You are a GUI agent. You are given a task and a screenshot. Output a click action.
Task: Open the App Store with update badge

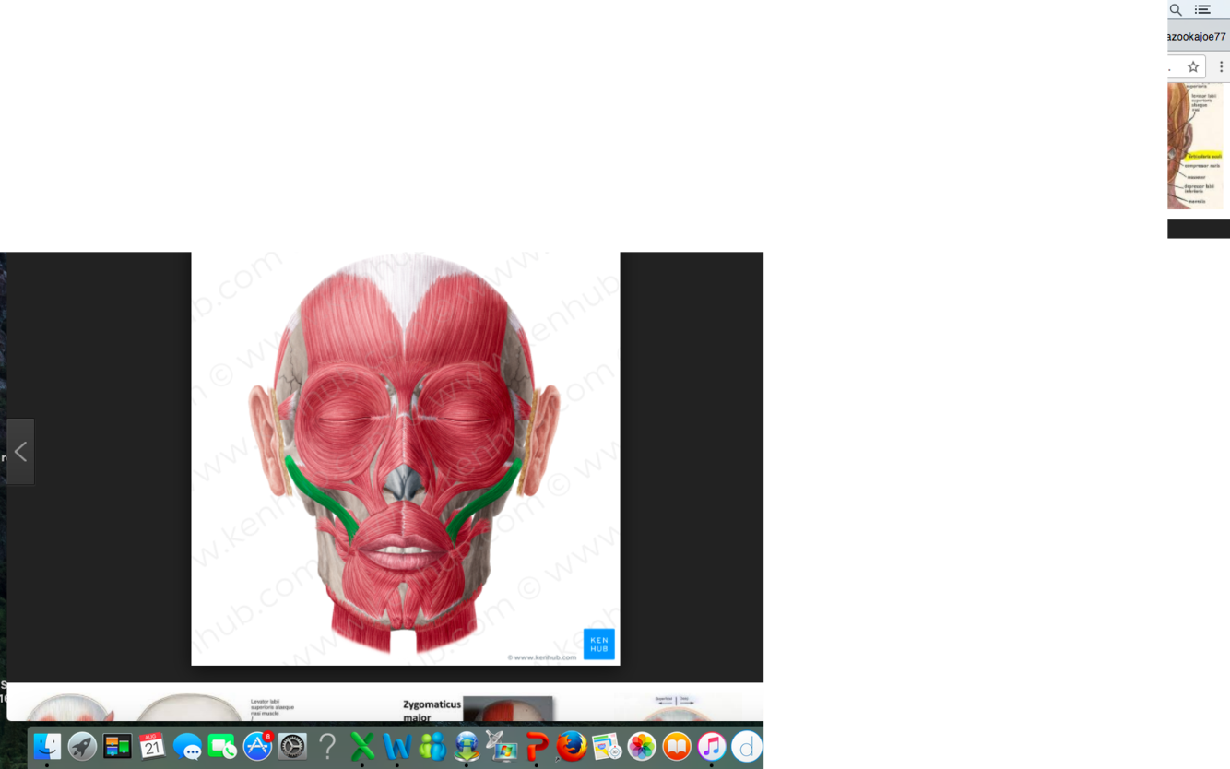click(257, 746)
